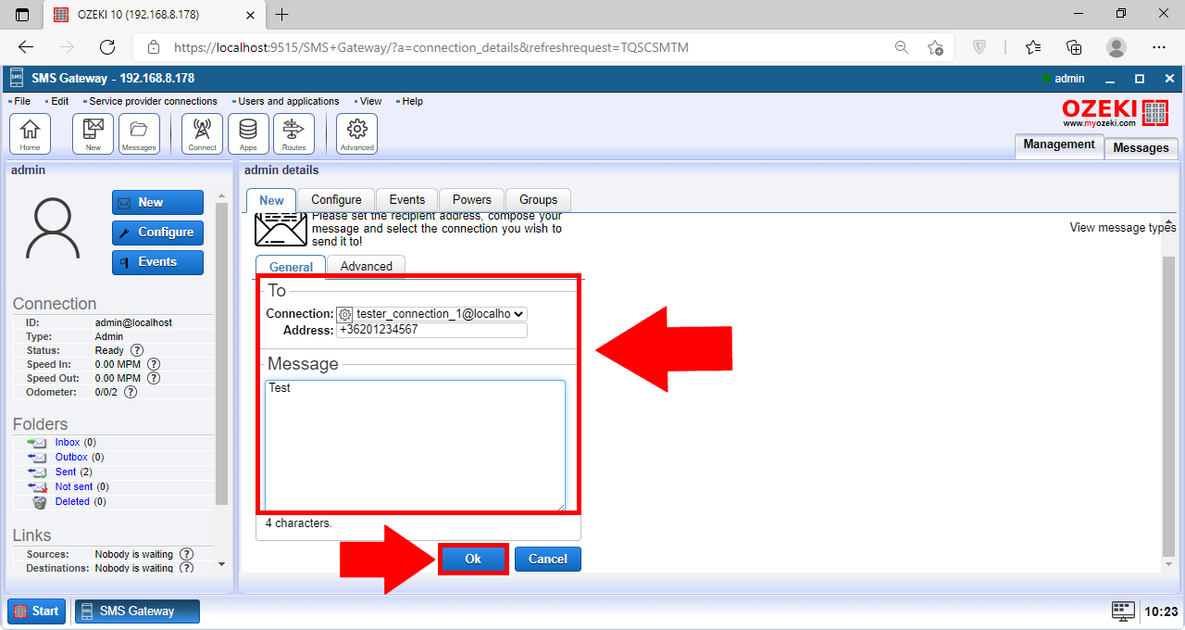Click the blue Events button
Image resolution: width=1185 pixels, height=630 pixels.
(x=157, y=262)
